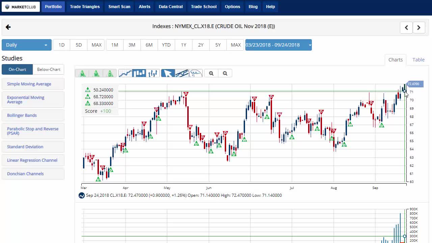Add Linear Regression Channel study
This screenshot has height=243, width=432.
tap(33, 160)
